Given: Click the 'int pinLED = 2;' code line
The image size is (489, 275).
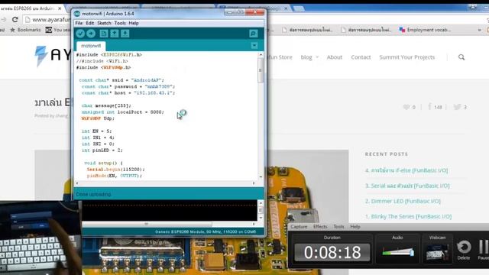Looking at the screenshot, I should coord(102,150).
